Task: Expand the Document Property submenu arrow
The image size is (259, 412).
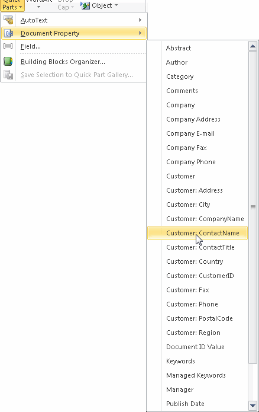Action: [140, 33]
